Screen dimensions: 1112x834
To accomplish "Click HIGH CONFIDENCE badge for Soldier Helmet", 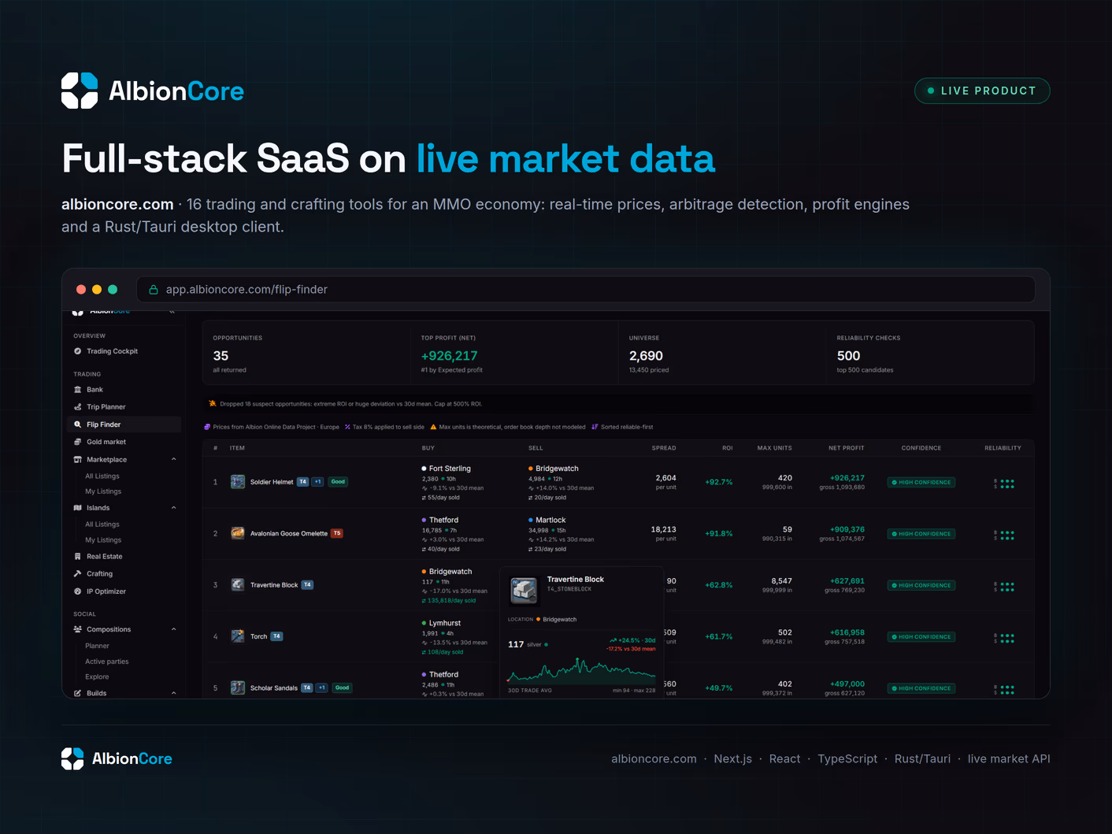I will click(921, 482).
